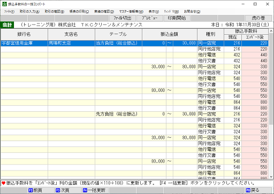The image size is (274, 194).
Task: Open the ファイル(F) menu
Action: 9,12
